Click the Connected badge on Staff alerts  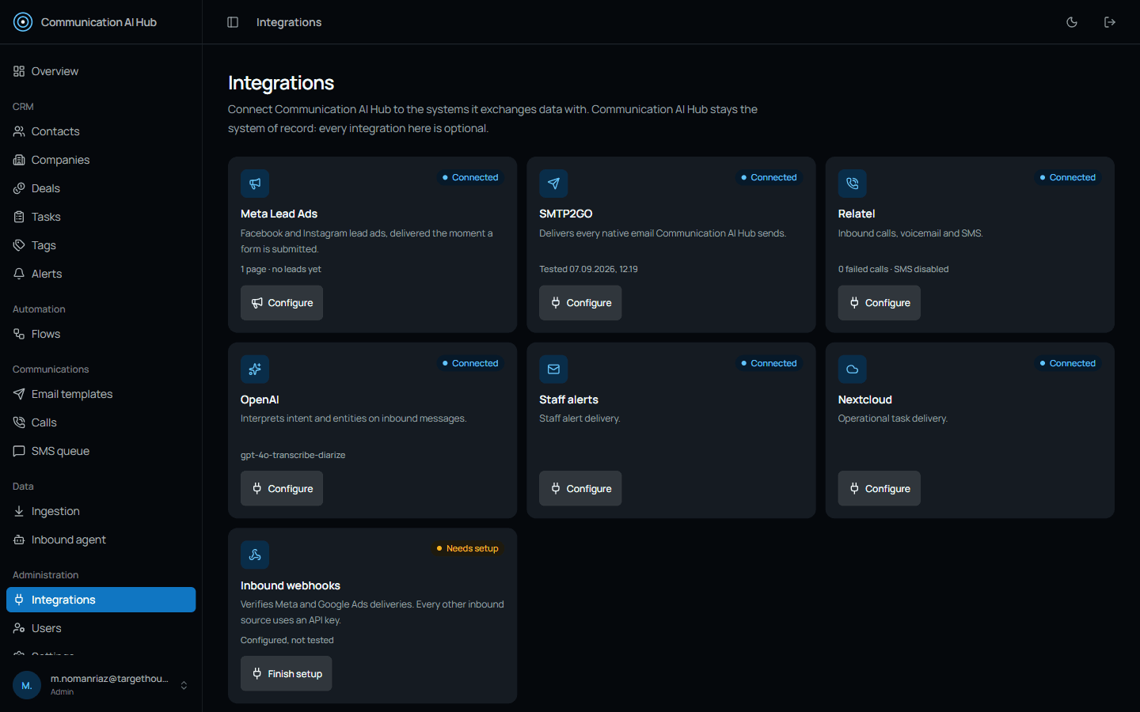tap(769, 363)
